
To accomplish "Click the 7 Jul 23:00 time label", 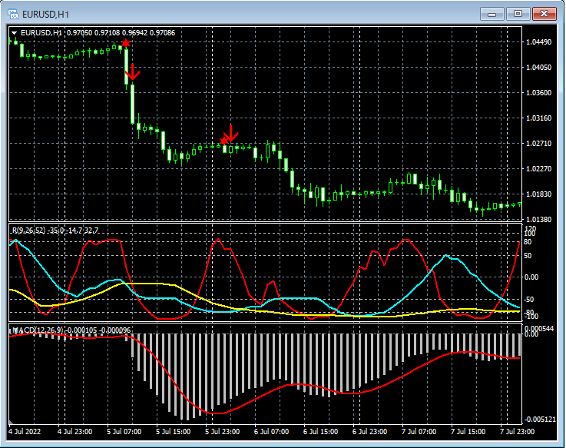I will [x=517, y=431].
